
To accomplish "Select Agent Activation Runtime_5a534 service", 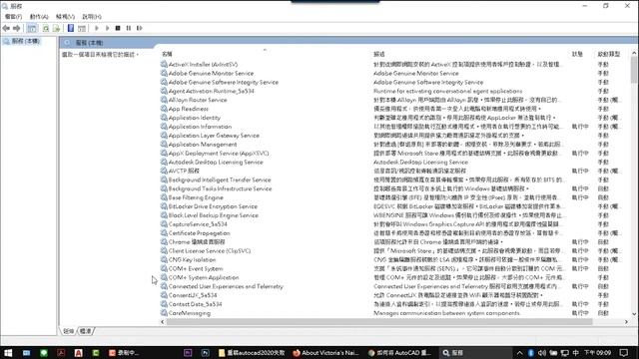I will coord(211,91).
